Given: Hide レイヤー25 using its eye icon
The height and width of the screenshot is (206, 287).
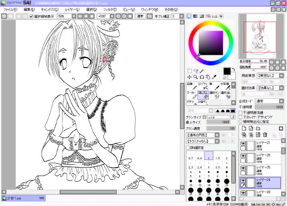Looking at the screenshot, I should click(243, 168).
